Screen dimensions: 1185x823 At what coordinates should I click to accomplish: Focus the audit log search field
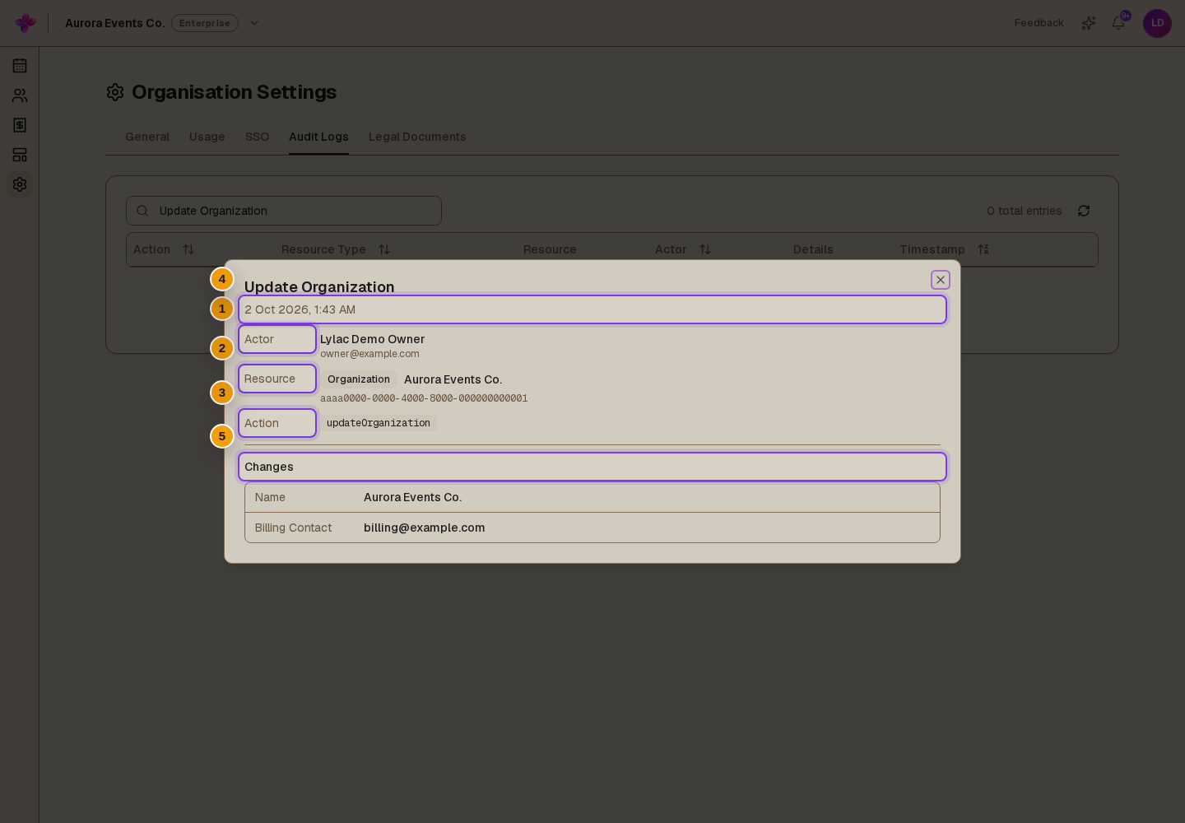[284, 211]
